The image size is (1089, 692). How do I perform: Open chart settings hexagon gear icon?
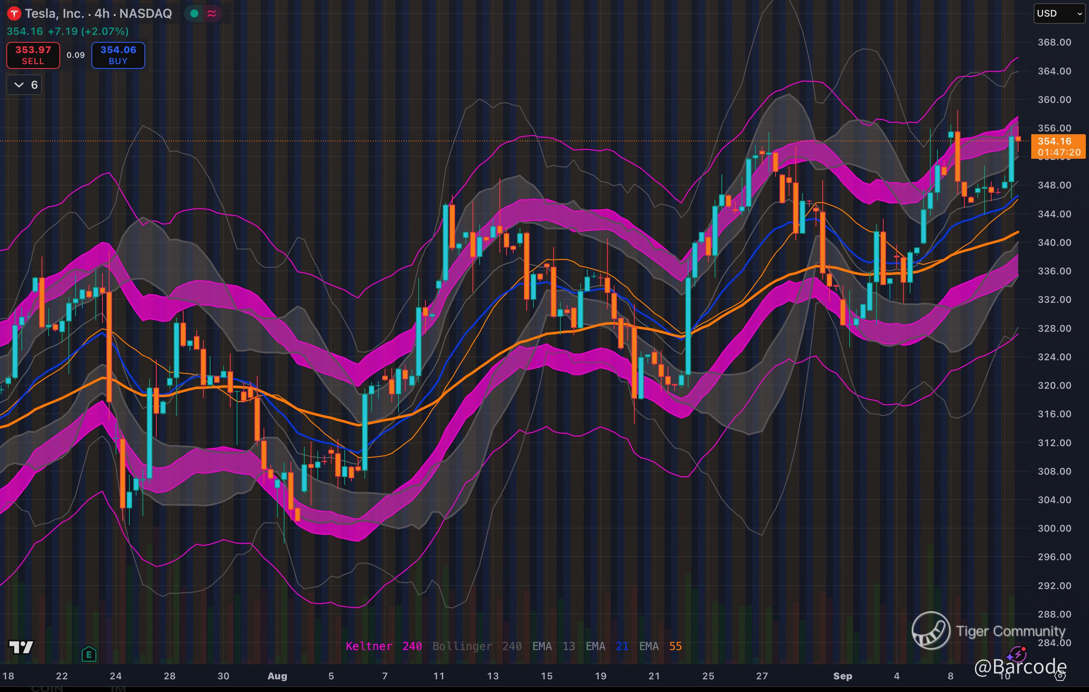pos(1060,676)
